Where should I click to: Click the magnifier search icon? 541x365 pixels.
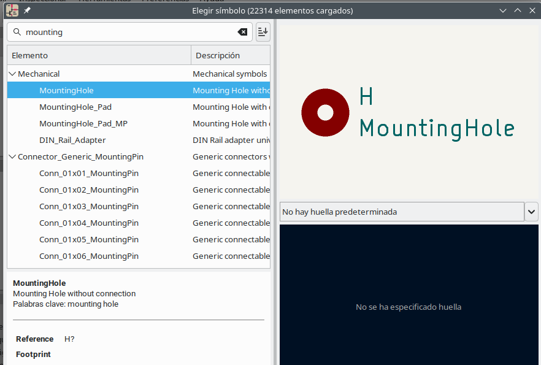coord(17,32)
